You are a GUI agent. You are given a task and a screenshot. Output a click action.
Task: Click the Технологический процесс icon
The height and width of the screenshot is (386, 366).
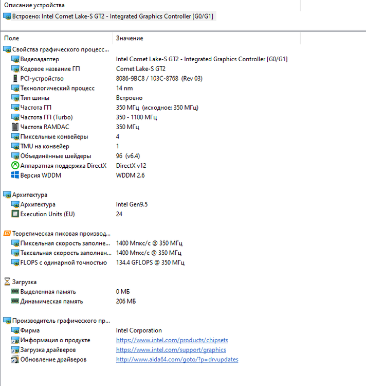click(15, 88)
